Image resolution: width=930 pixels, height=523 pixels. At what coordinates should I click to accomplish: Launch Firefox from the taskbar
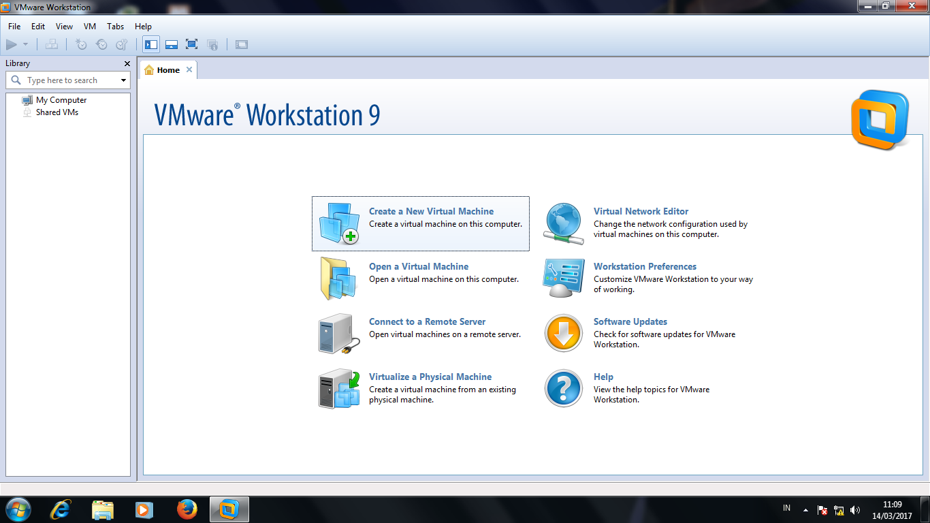(x=187, y=509)
